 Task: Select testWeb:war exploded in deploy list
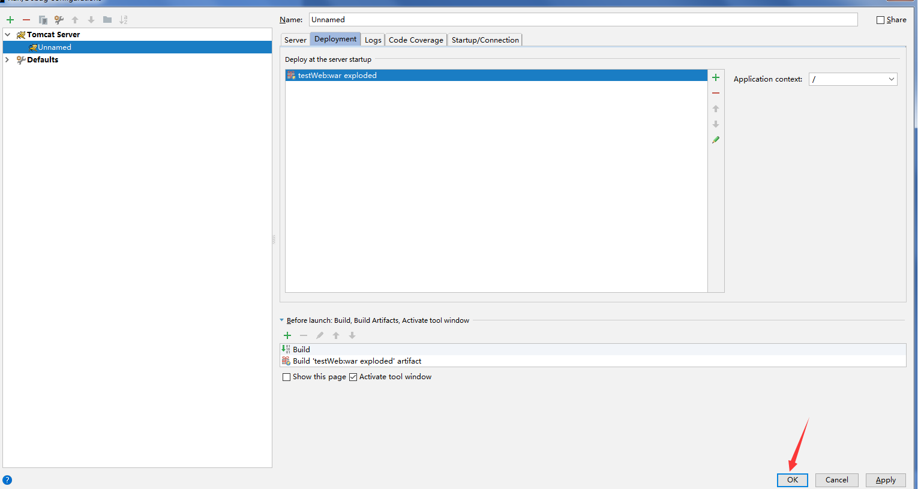(x=496, y=76)
